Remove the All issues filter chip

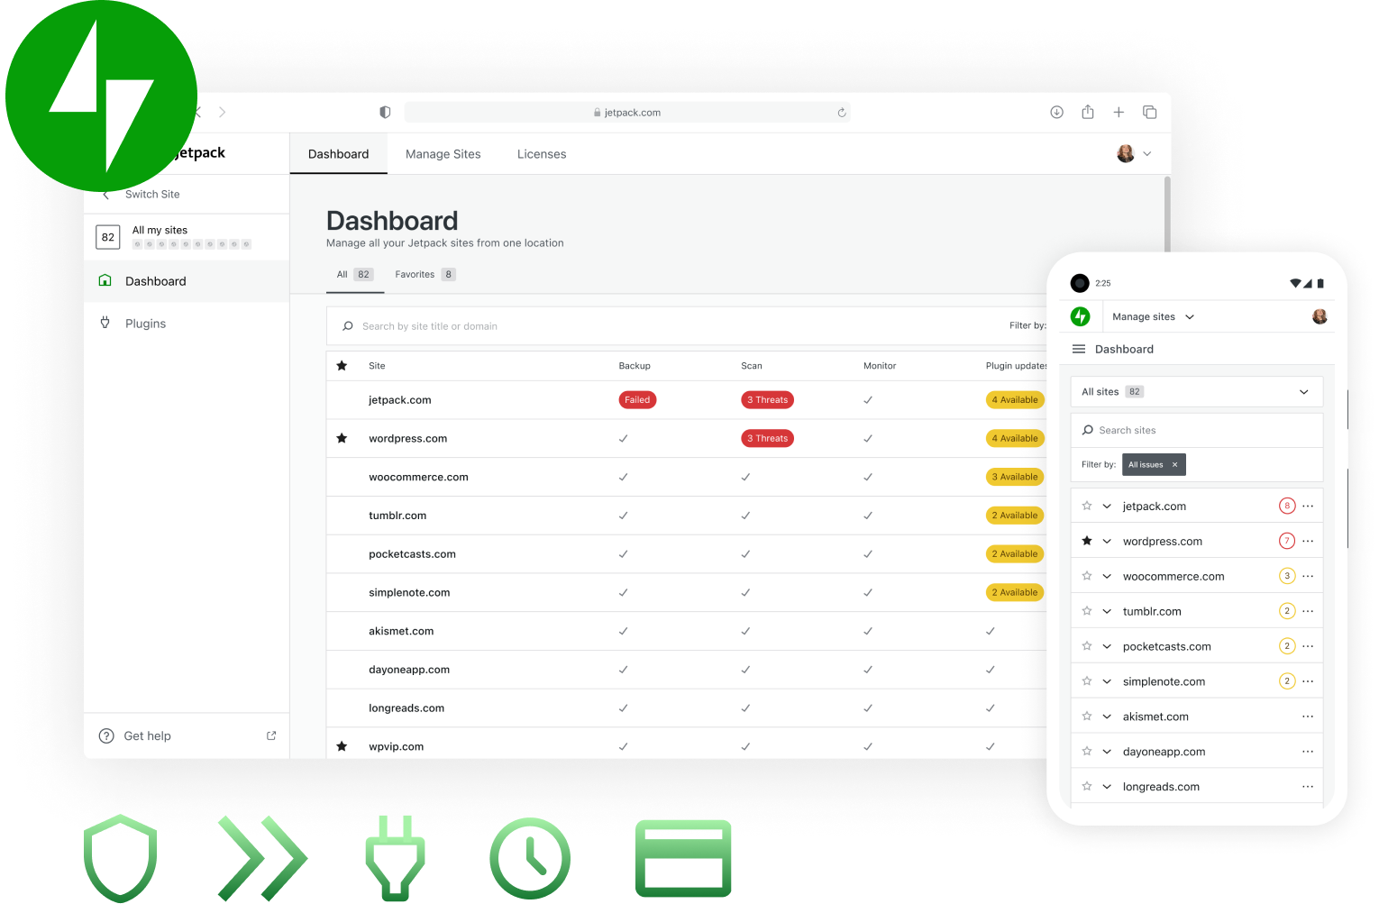pyautogui.click(x=1174, y=465)
